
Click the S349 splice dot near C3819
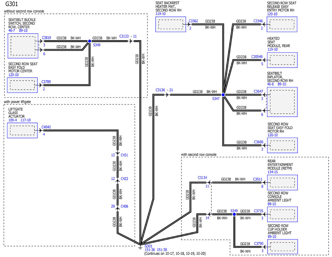coord(89,41)
